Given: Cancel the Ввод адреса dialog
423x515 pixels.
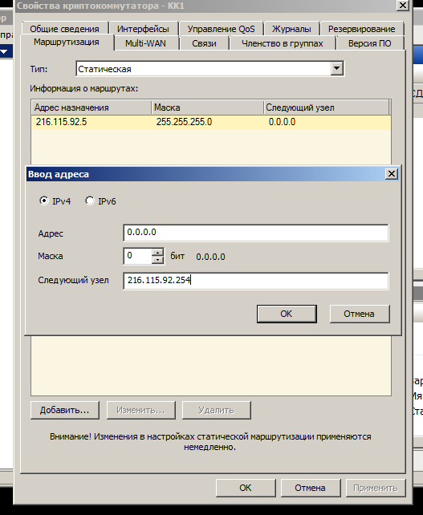Looking at the screenshot, I should (360, 314).
